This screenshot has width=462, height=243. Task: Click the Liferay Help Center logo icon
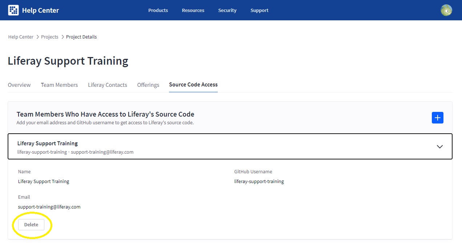pos(13,10)
